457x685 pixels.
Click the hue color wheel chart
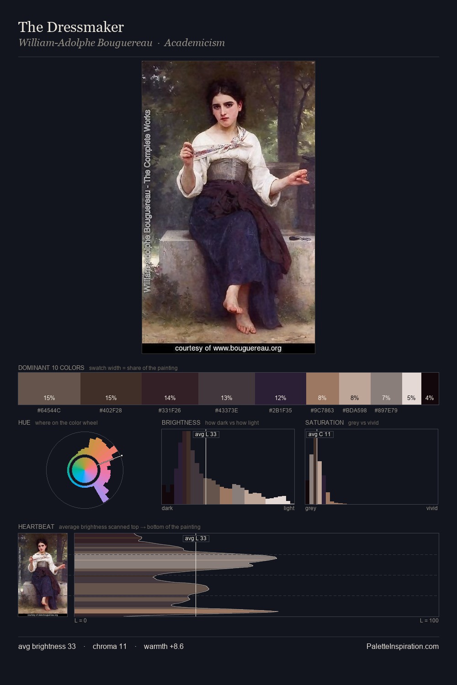pyautogui.click(x=85, y=470)
